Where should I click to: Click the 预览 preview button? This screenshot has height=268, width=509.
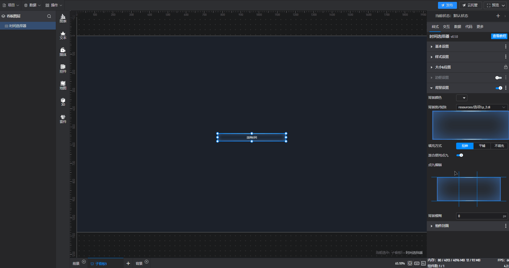[493, 5]
